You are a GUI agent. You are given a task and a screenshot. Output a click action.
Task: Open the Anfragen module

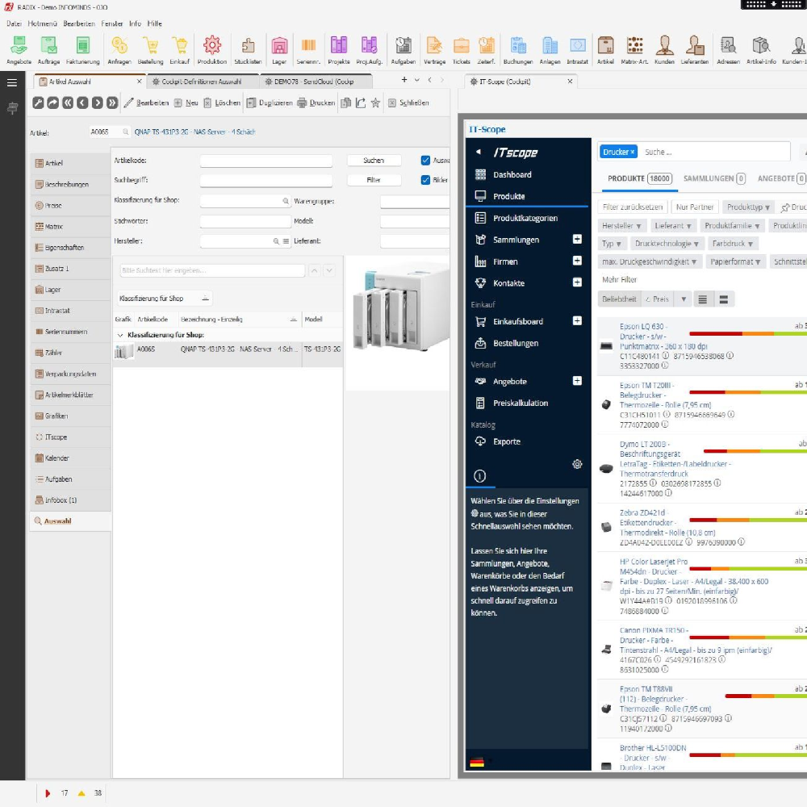pos(119,50)
